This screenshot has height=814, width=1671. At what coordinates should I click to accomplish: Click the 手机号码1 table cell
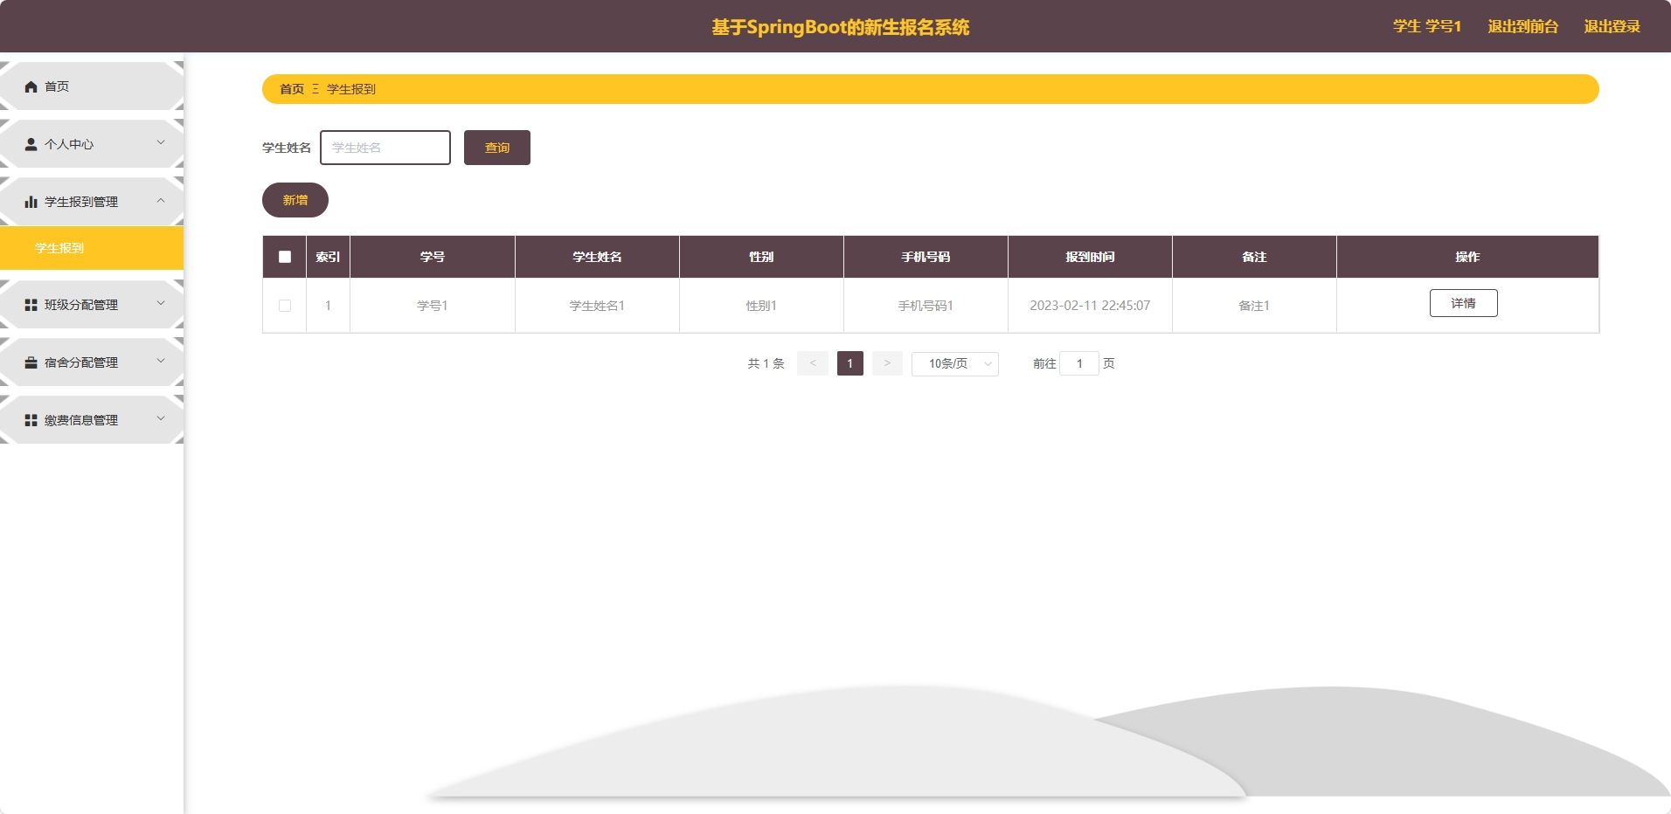tap(926, 306)
